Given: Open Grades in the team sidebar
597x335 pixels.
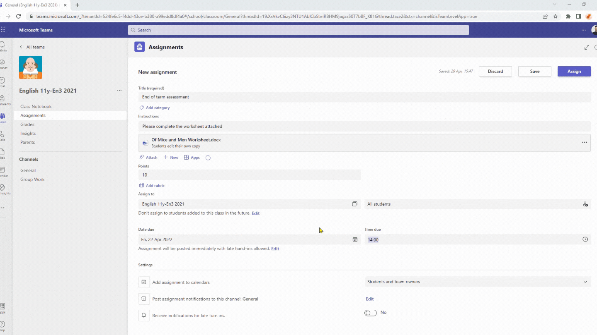Looking at the screenshot, I should click(x=27, y=124).
